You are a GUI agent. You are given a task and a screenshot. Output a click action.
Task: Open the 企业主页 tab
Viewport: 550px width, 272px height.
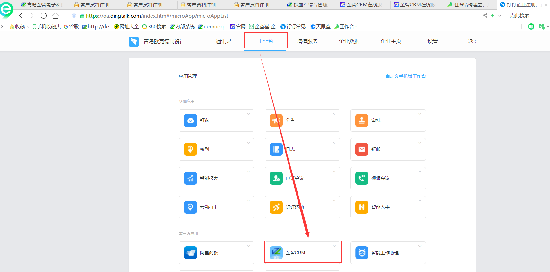(391, 41)
